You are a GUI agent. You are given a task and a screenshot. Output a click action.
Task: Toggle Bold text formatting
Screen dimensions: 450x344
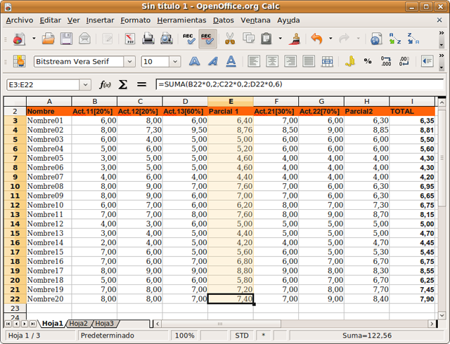[x=193, y=62]
